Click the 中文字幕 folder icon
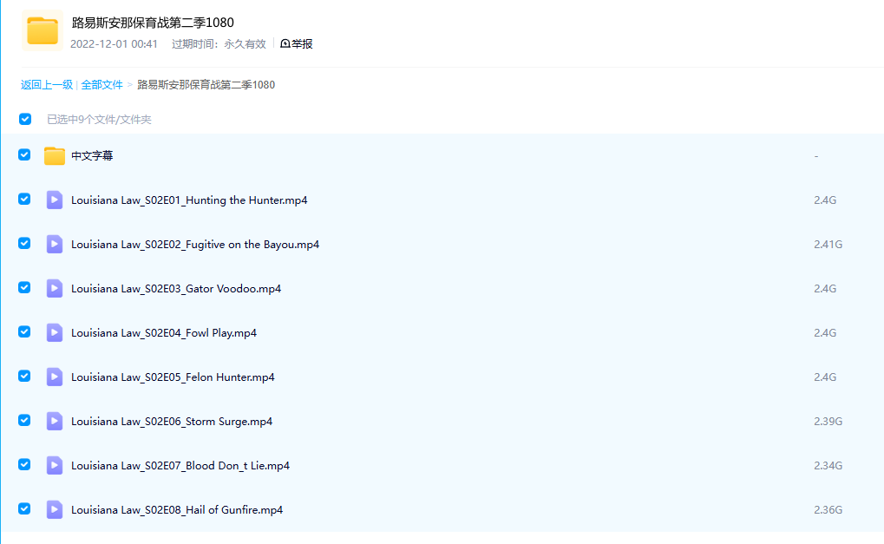Image resolution: width=884 pixels, height=544 pixels. pos(55,156)
